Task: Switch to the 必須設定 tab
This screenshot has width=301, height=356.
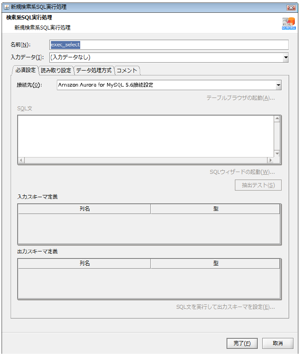Action: point(26,70)
